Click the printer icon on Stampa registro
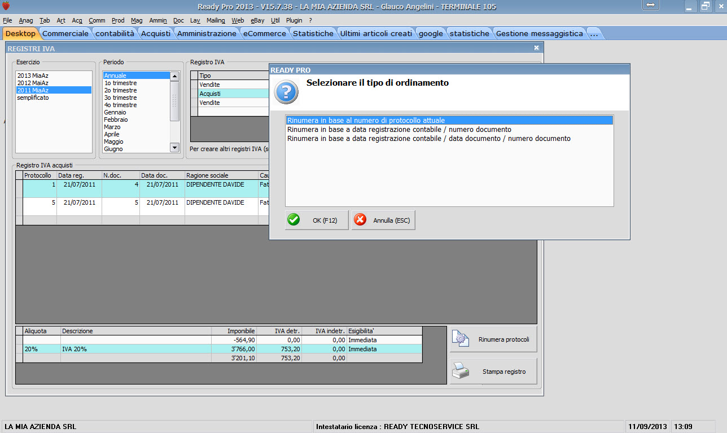The image size is (727, 433). 460,371
